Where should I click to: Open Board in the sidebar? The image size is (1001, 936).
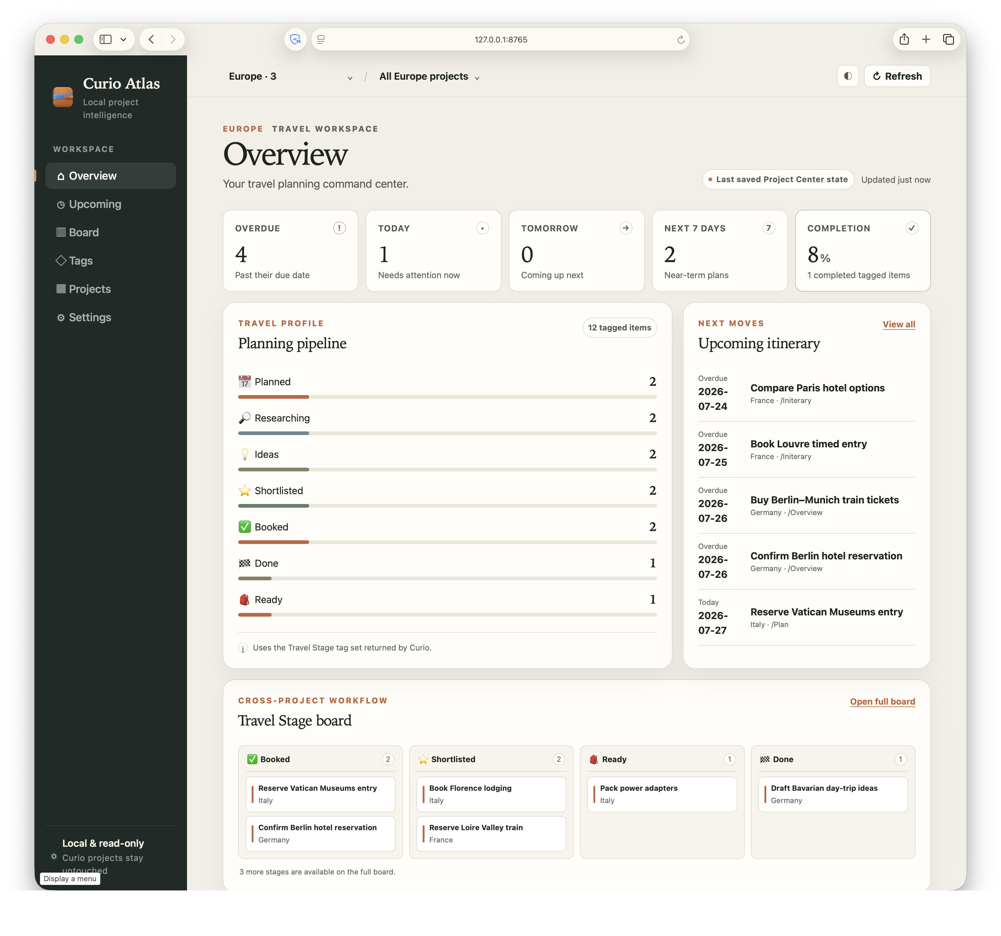coord(111,232)
